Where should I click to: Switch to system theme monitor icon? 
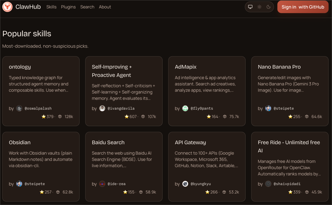(250, 7)
